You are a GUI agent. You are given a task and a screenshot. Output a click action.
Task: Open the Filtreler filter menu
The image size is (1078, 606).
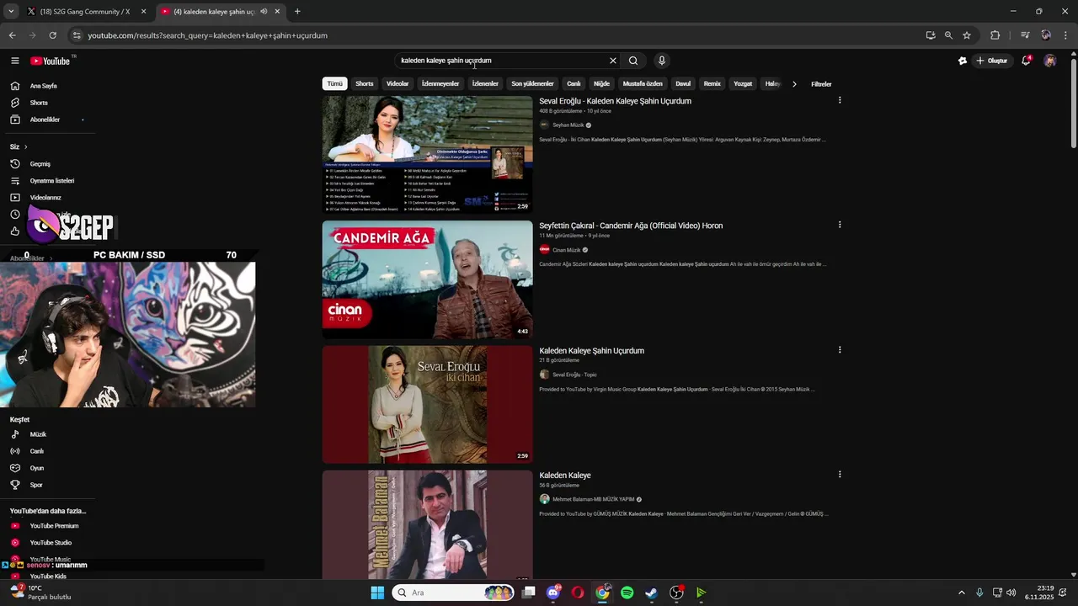click(821, 84)
